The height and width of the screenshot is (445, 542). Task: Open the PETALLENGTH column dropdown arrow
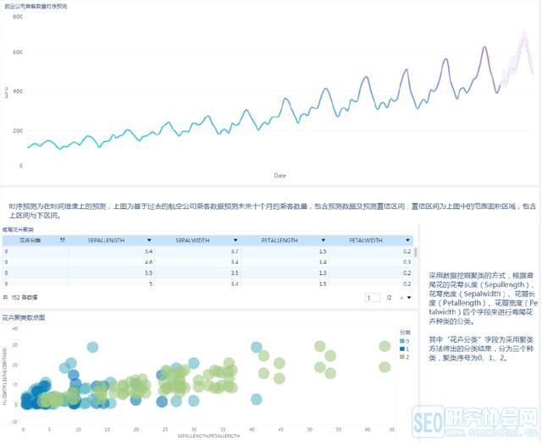point(324,240)
